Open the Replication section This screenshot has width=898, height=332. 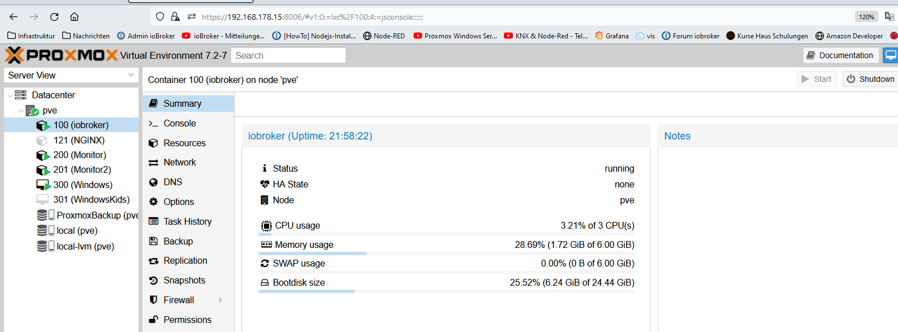pyautogui.click(x=188, y=261)
